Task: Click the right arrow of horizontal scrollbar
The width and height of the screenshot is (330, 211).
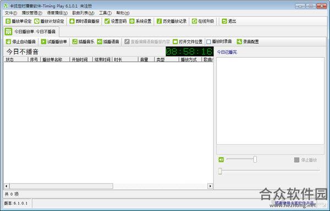Action: (x=210, y=186)
